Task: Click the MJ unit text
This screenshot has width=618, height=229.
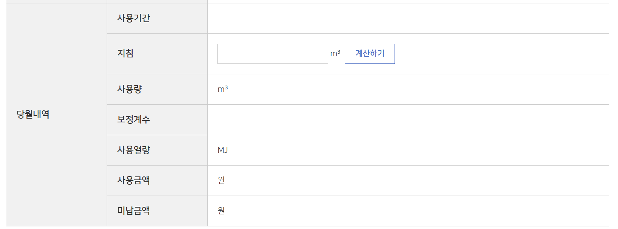Action: pos(223,150)
